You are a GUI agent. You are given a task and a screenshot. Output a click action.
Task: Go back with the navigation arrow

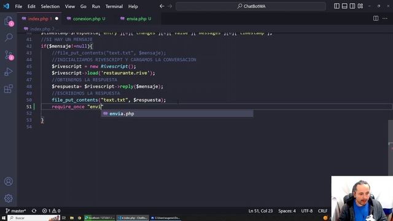tap(162, 6)
